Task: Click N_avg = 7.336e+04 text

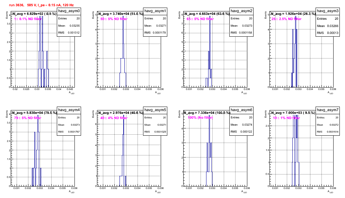Action: [207, 113]
